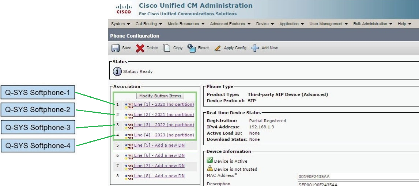The image size is (419, 186).
Task: Expand the Call Routing menu
Action: point(148,24)
